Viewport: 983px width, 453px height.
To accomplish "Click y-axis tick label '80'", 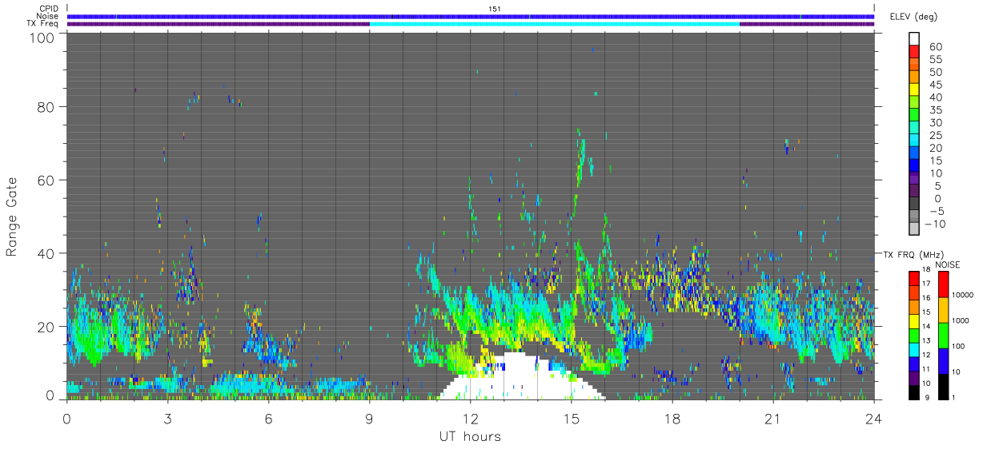I will 46,106.
